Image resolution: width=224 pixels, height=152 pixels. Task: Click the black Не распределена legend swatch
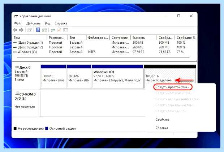pos(15,129)
